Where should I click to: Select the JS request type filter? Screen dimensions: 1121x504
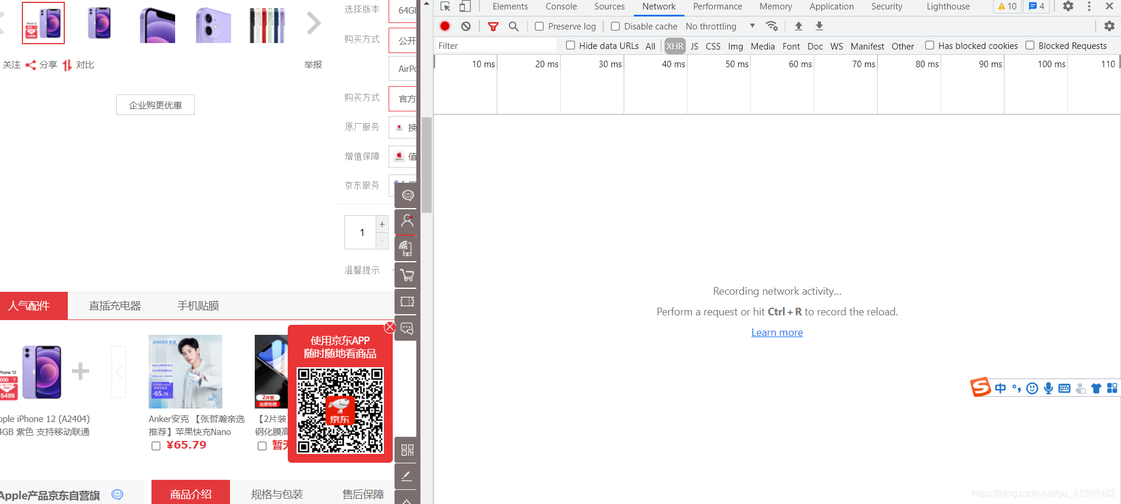(694, 46)
